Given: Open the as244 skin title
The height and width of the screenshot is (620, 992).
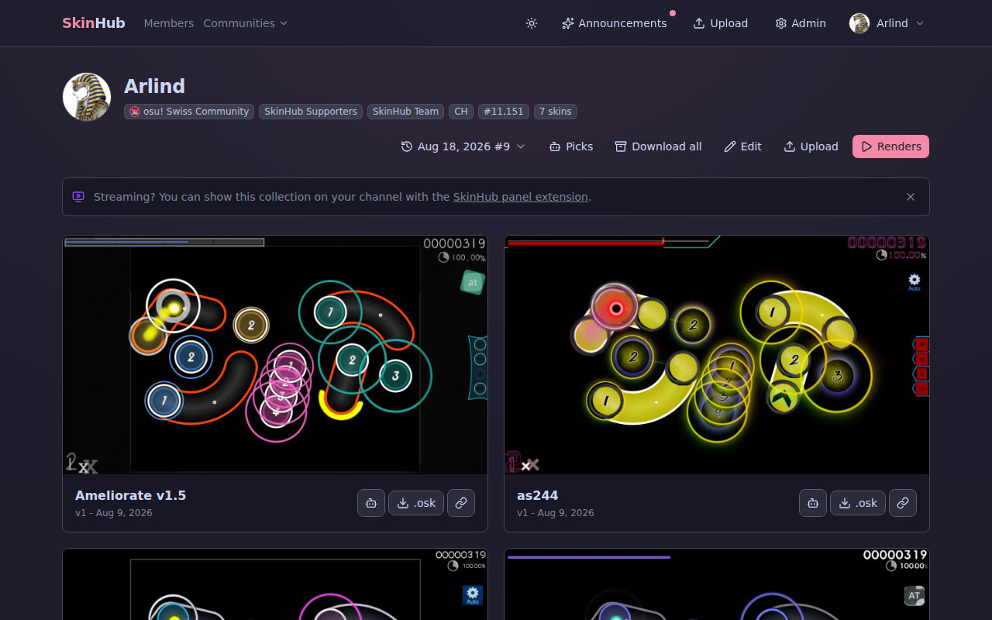Looking at the screenshot, I should 538,495.
